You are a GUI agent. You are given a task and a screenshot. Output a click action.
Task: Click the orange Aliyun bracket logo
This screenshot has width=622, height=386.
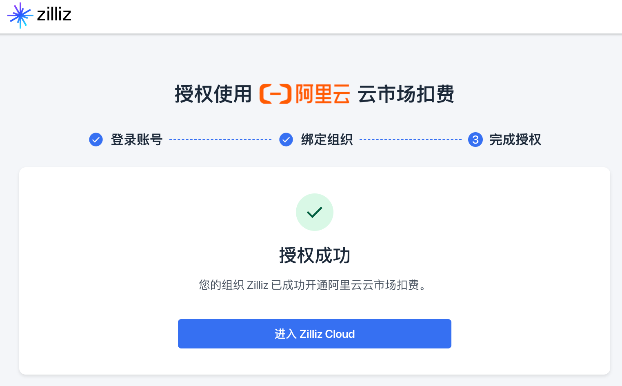tap(275, 94)
